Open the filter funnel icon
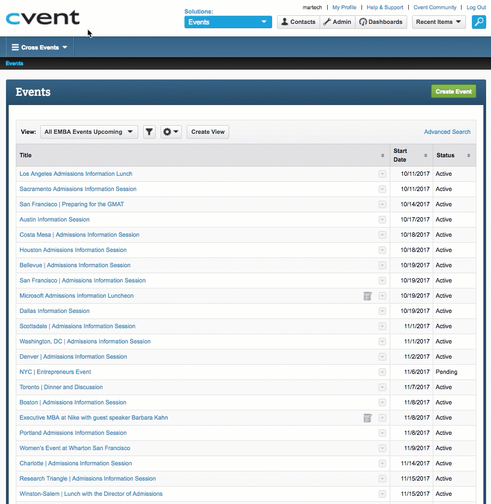Image resolution: width=491 pixels, height=504 pixels. click(149, 132)
